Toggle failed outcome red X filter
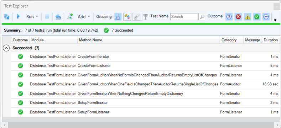The height and width of the screenshot is (128, 281). click(x=238, y=17)
